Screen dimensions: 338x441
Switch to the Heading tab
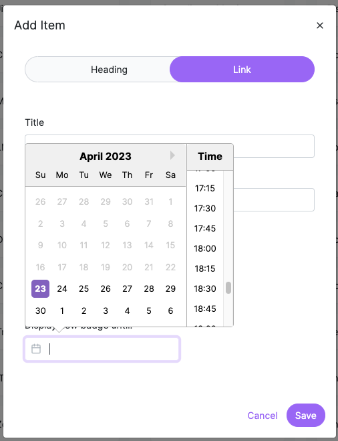(109, 70)
